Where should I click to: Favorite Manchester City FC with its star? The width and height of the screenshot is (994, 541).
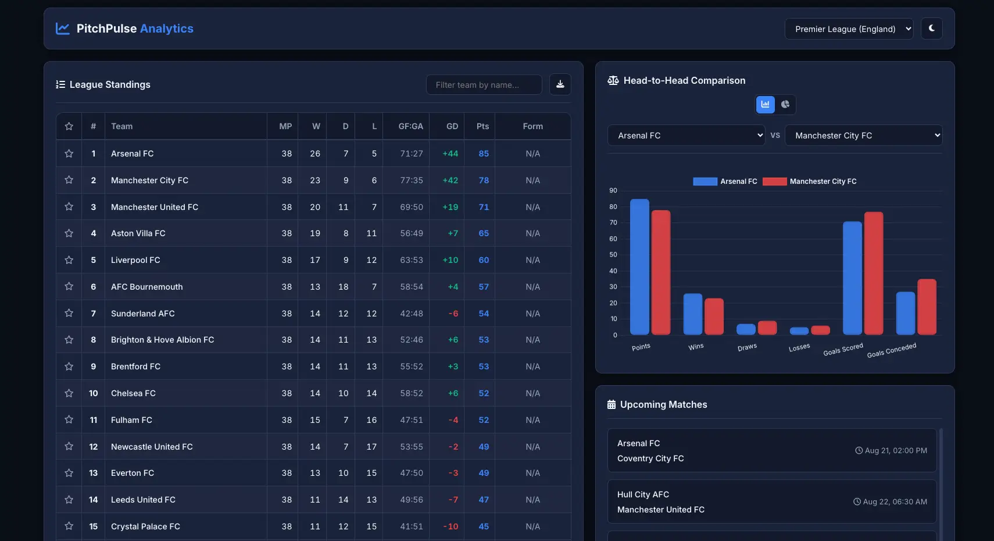[x=69, y=180]
